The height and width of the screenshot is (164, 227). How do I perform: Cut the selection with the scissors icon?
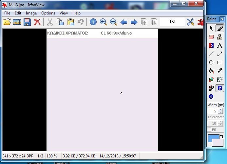tap(50, 22)
